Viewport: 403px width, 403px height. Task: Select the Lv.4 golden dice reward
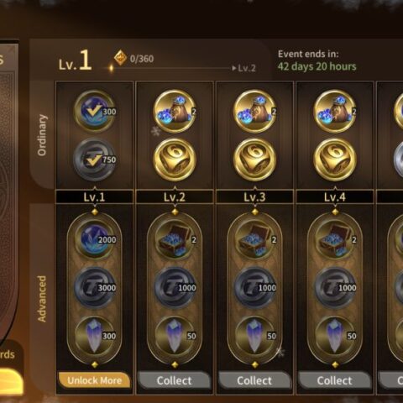click(x=335, y=160)
